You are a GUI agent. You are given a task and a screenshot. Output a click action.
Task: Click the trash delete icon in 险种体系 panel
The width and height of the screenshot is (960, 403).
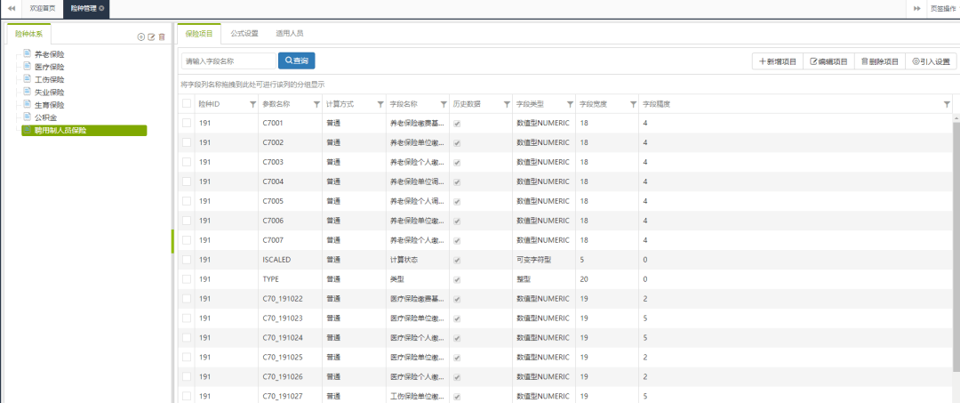[162, 37]
